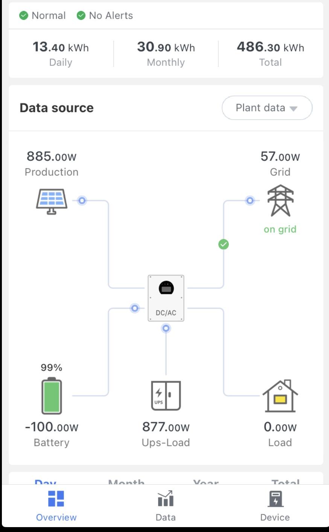Tap the 13.40 kWh Daily value
Image resolution: width=329 pixels, height=532 pixels.
tap(61, 47)
